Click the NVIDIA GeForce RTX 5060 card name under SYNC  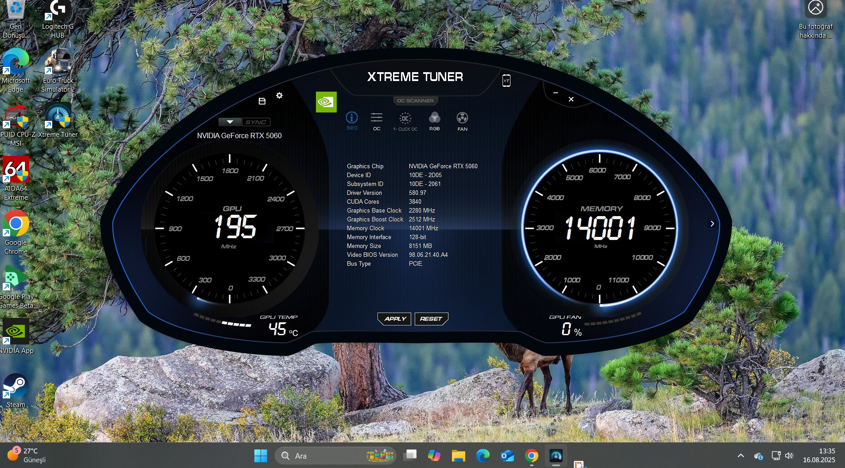pos(239,135)
